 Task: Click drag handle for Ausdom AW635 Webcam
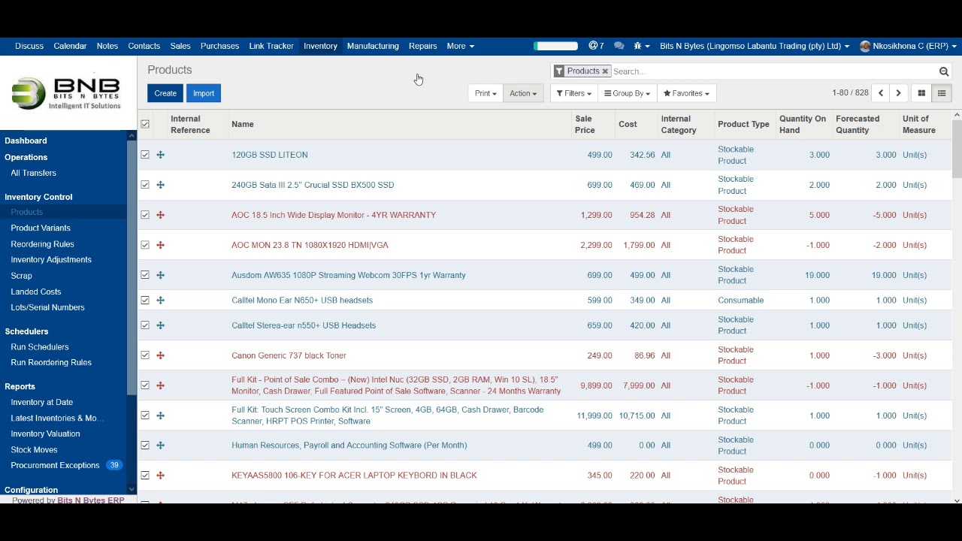[x=160, y=275]
